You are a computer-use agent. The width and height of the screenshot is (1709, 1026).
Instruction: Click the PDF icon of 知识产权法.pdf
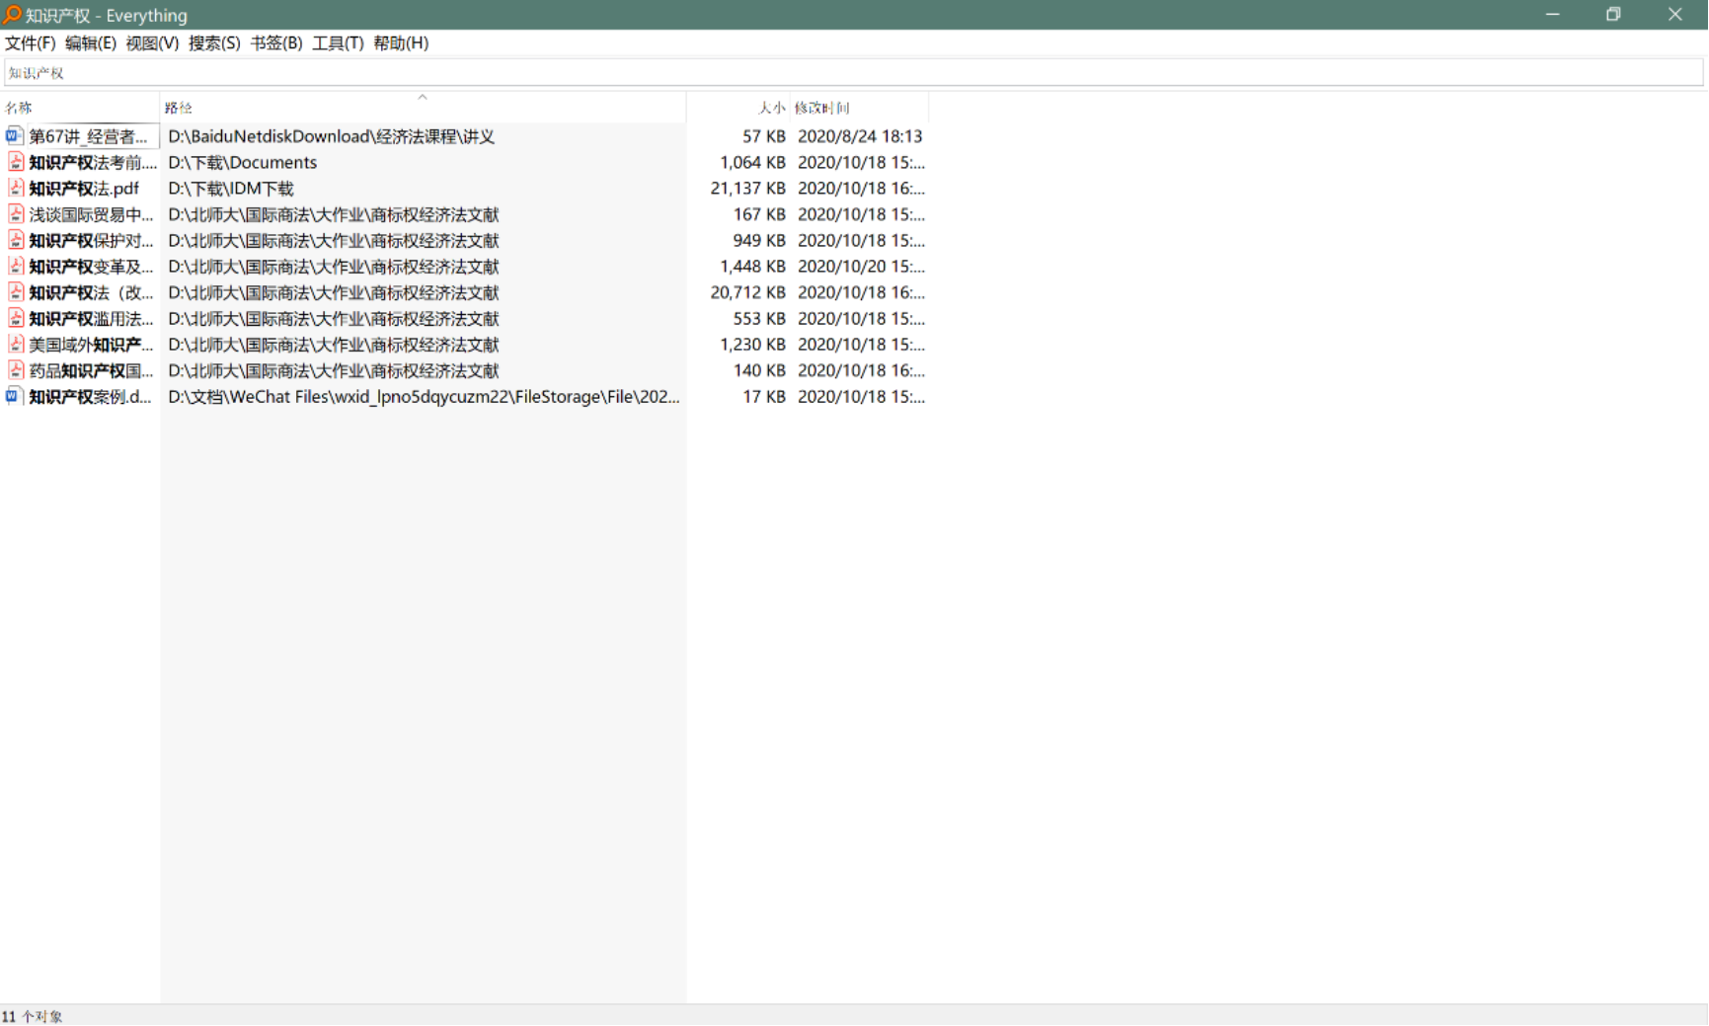click(16, 188)
